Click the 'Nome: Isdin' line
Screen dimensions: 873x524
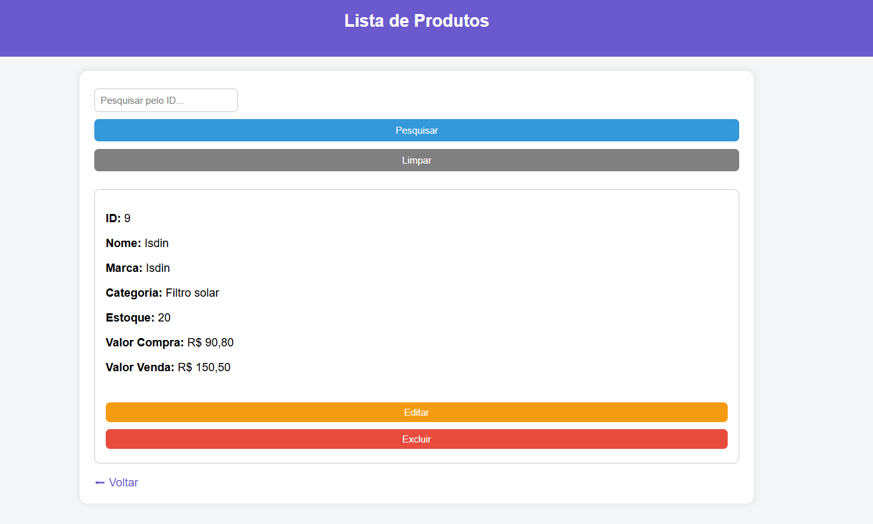137,243
